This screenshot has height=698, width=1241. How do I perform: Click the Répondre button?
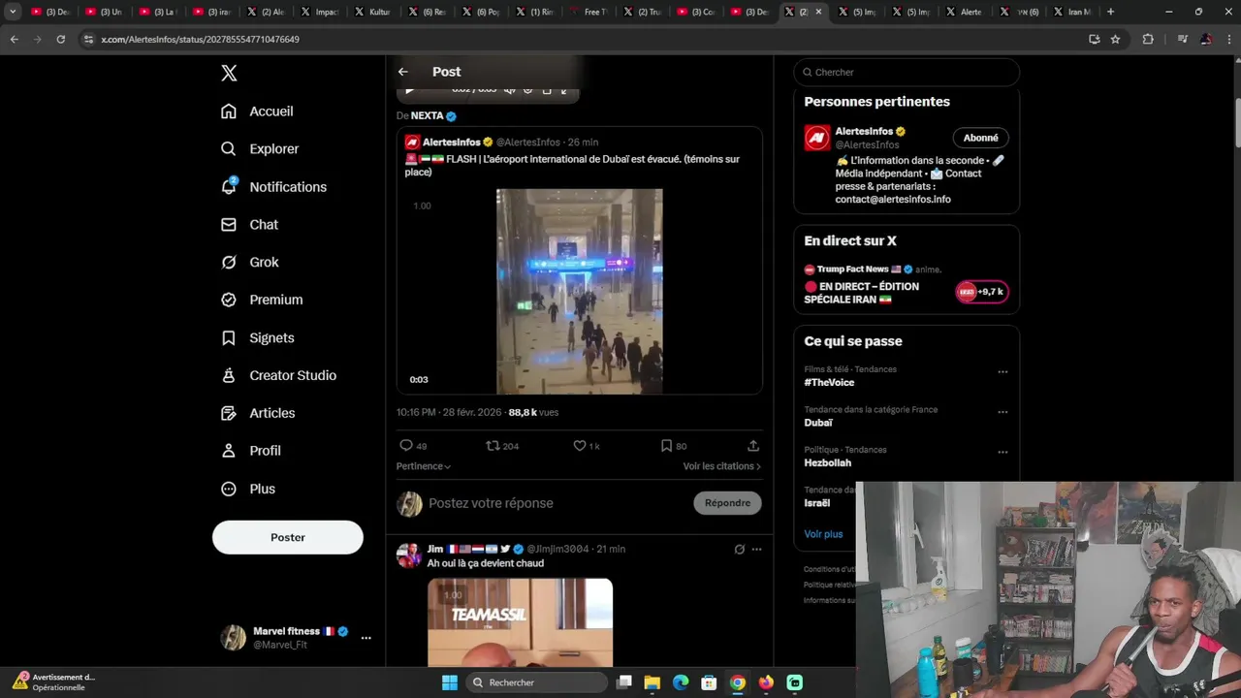coord(727,503)
